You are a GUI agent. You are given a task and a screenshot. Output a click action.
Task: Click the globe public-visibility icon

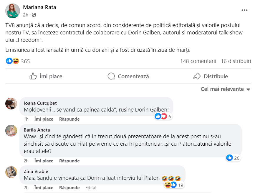click(34, 15)
